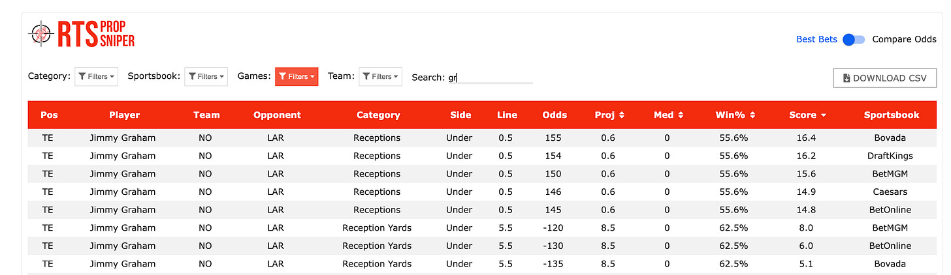Click Win% 55.6% in the Caesars row
Screen dimensions: 951x275
733,192
